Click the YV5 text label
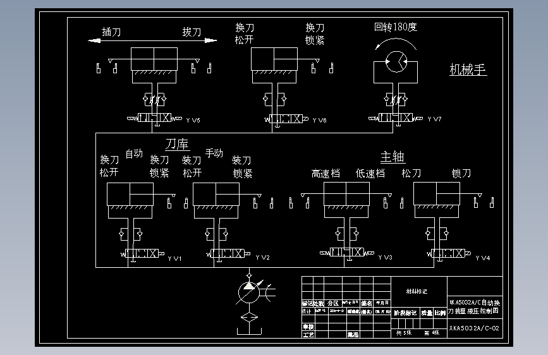The image size is (548, 355). pyautogui.click(x=193, y=121)
